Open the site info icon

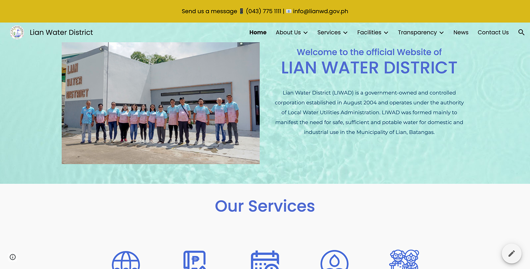click(x=13, y=257)
